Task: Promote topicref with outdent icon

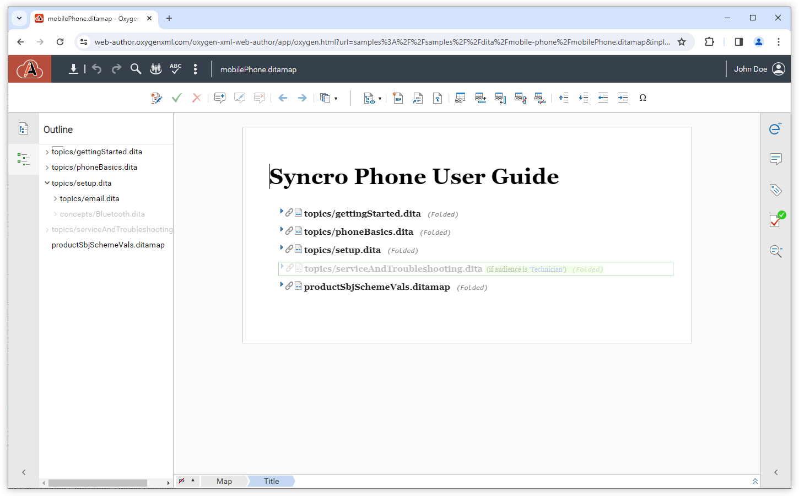Action: point(603,98)
